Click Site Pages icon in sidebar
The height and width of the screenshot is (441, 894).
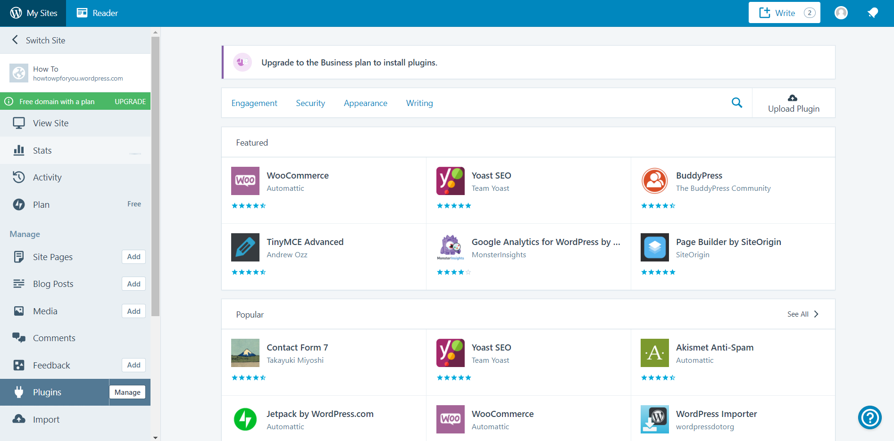(19, 257)
